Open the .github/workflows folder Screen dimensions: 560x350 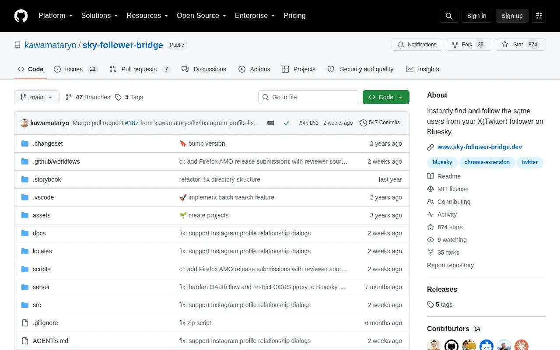tap(56, 161)
